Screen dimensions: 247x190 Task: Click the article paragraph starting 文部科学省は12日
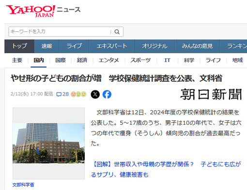[x=166, y=128]
